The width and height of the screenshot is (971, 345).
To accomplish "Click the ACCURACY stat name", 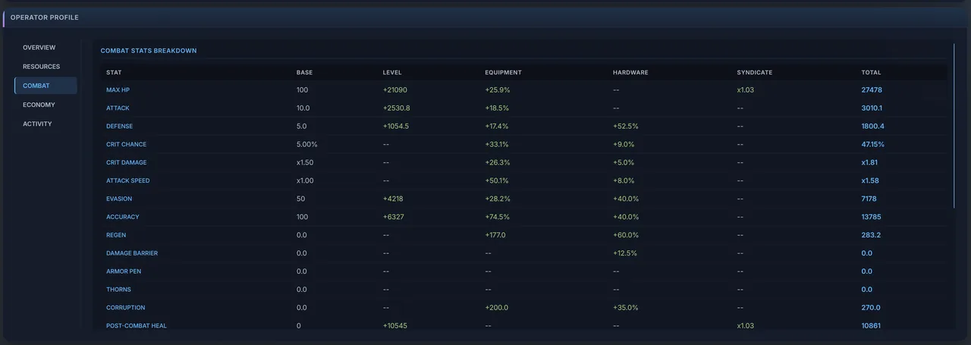I will point(122,217).
